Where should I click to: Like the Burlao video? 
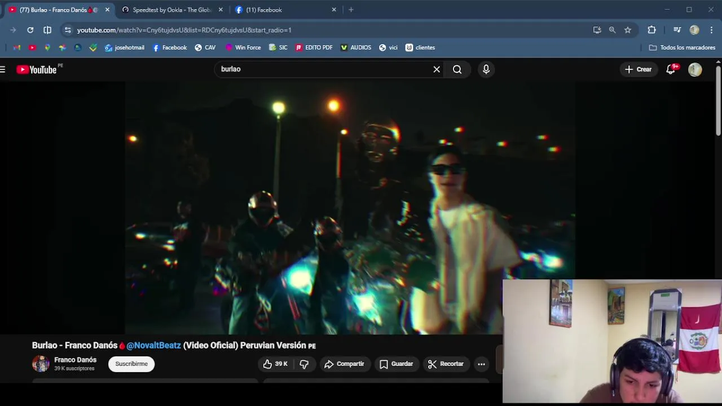pyautogui.click(x=275, y=364)
